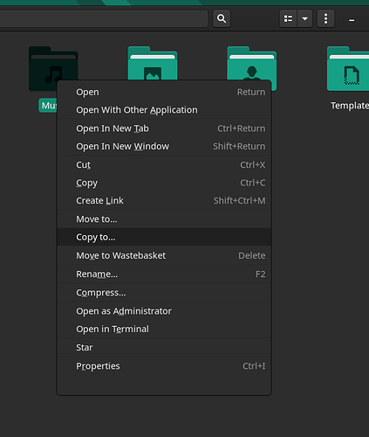Select the Pictures folder icon
Image resolution: width=369 pixels, height=437 pixels.
click(153, 63)
